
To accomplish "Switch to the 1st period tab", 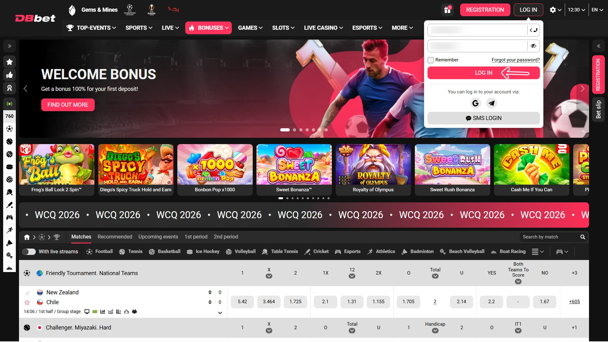I will (x=196, y=237).
